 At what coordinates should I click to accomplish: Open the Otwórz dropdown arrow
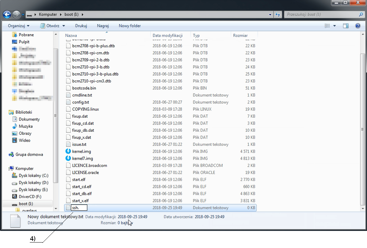tap(63, 26)
